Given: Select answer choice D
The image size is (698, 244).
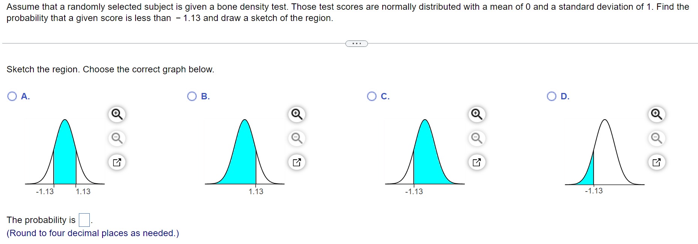Looking at the screenshot, I should pyautogui.click(x=551, y=96).
